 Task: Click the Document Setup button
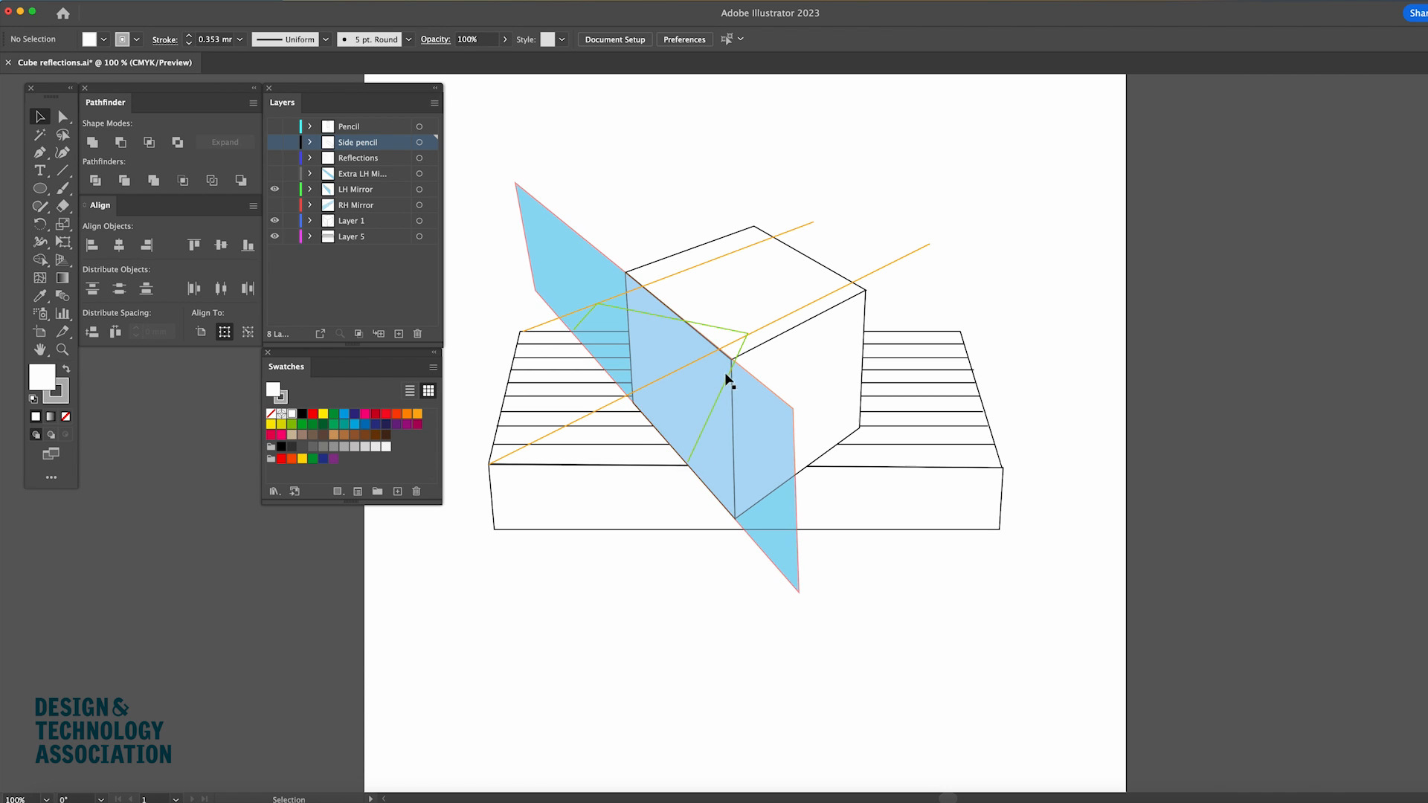coord(614,39)
